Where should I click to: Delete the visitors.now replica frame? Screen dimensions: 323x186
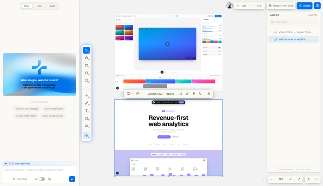click(x=208, y=94)
